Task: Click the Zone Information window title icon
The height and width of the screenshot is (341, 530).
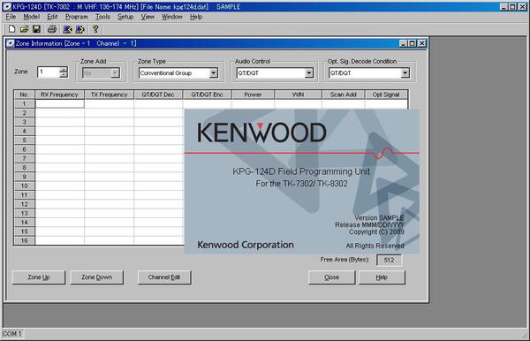Action: pos(11,43)
